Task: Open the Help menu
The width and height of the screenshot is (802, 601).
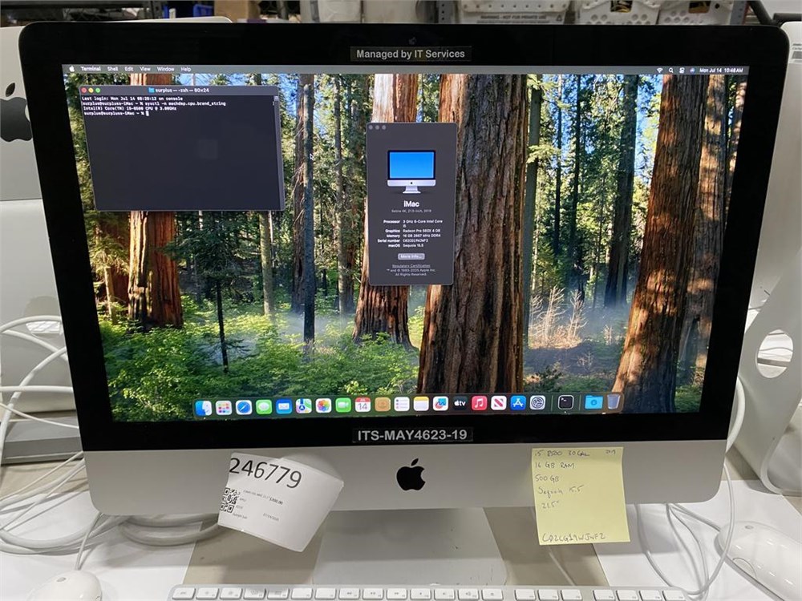Action: pyautogui.click(x=186, y=69)
